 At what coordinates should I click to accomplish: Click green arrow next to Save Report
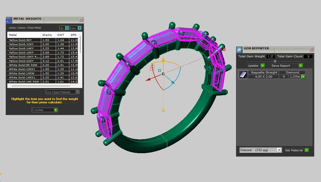301,66
